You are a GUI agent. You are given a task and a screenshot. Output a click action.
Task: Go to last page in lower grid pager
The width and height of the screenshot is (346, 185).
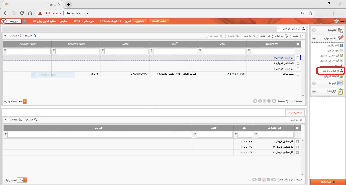[x=255, y=180]
